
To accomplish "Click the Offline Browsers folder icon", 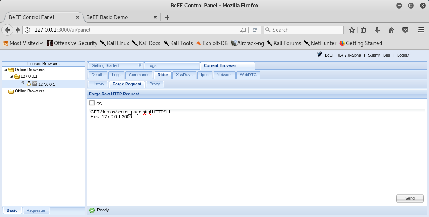I will coord(11,91).
